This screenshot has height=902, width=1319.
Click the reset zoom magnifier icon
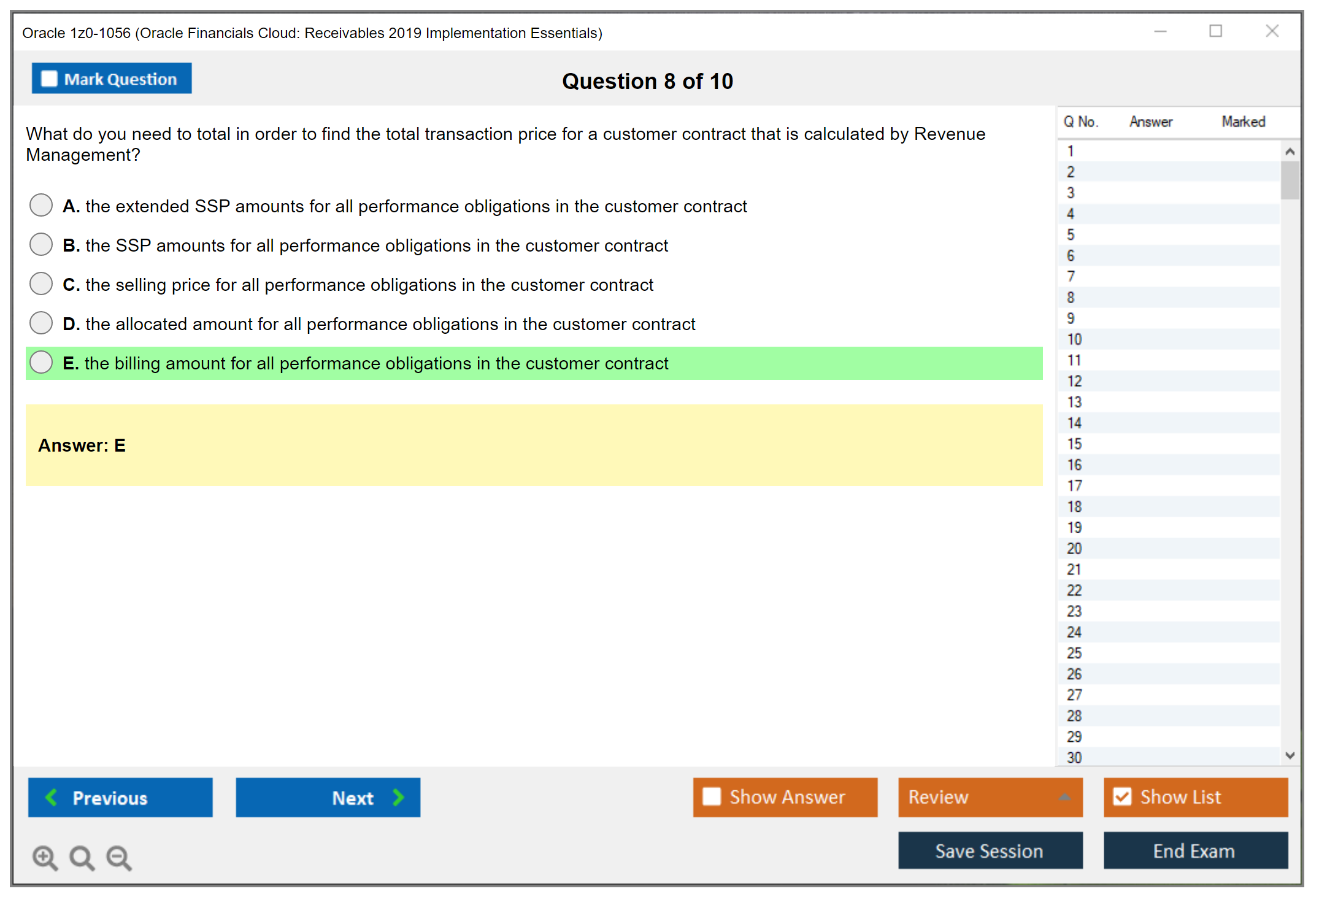pos(82,857)
